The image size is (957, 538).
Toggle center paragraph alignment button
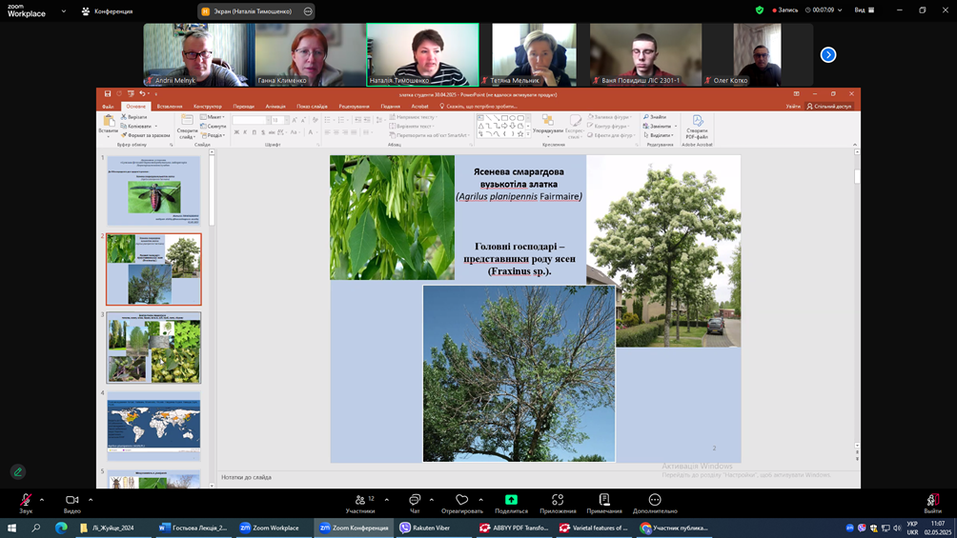tap(336, 132)
